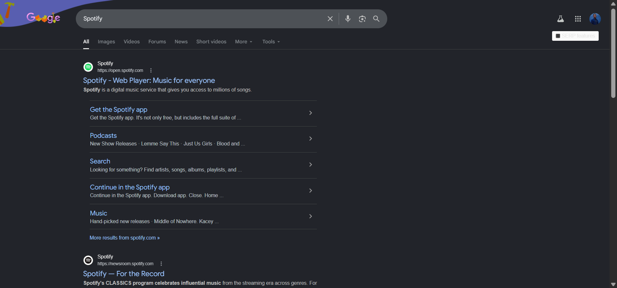617x288 pixels.
Task: Switch to the News tab
Action: point(181,42)
